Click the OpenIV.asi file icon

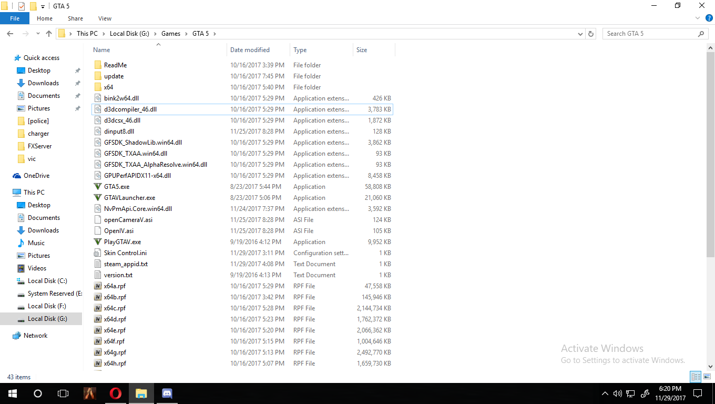98,231
